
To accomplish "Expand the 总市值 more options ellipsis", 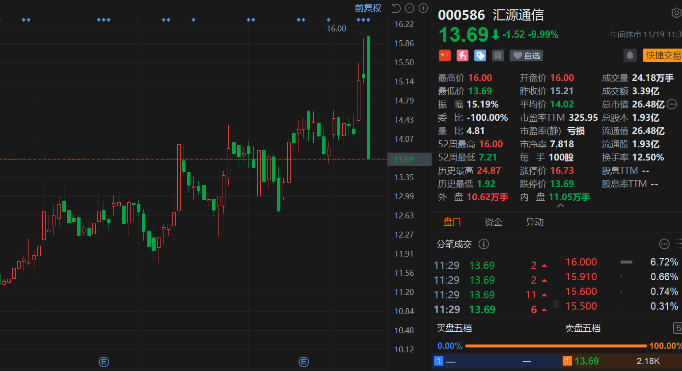I will click(672, 104).
